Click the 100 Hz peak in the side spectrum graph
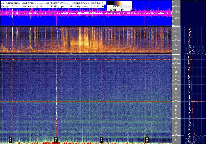This screenshot has height=144, width=206. [192, 59]
